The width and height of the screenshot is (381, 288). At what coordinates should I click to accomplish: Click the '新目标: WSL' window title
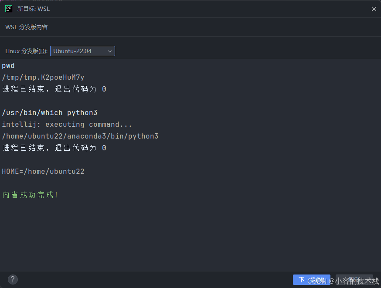(34, 9)
